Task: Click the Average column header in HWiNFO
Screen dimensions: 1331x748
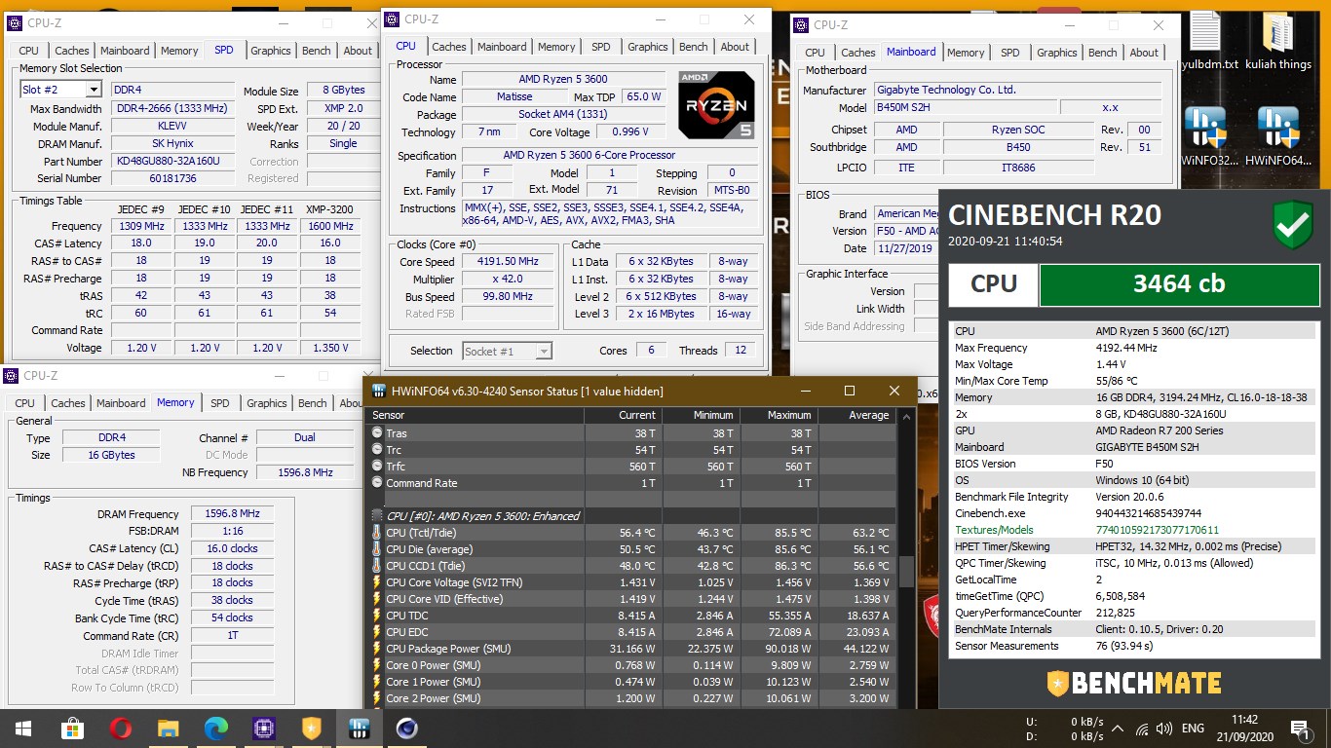Action: [x=856, y=415]
